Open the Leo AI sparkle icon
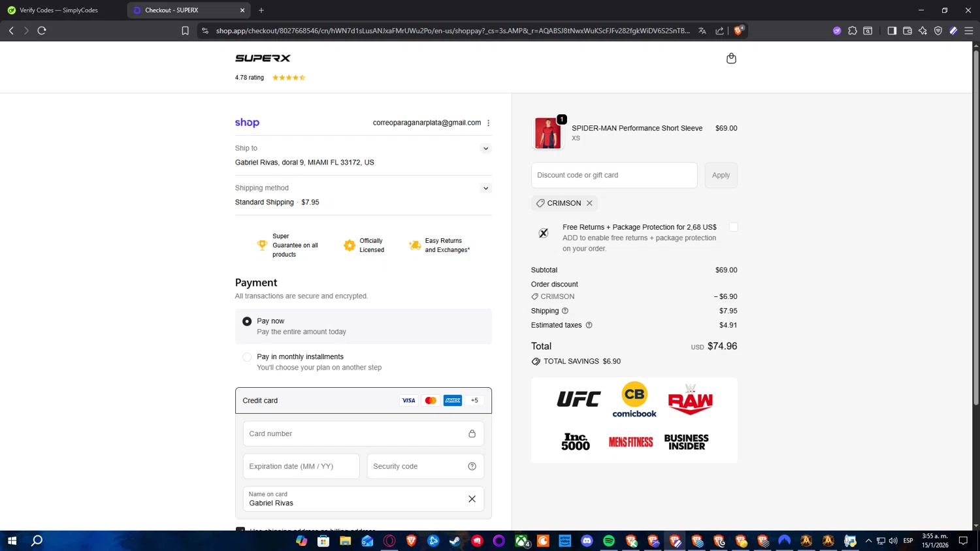The image size is (980, 551). [923, 30]
